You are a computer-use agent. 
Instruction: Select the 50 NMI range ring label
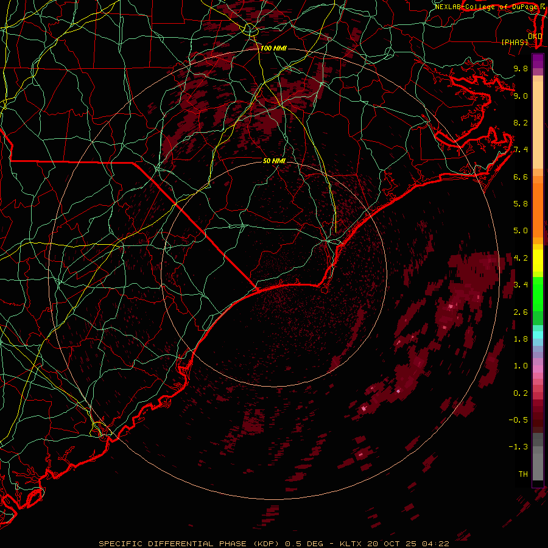coord(274,161)
